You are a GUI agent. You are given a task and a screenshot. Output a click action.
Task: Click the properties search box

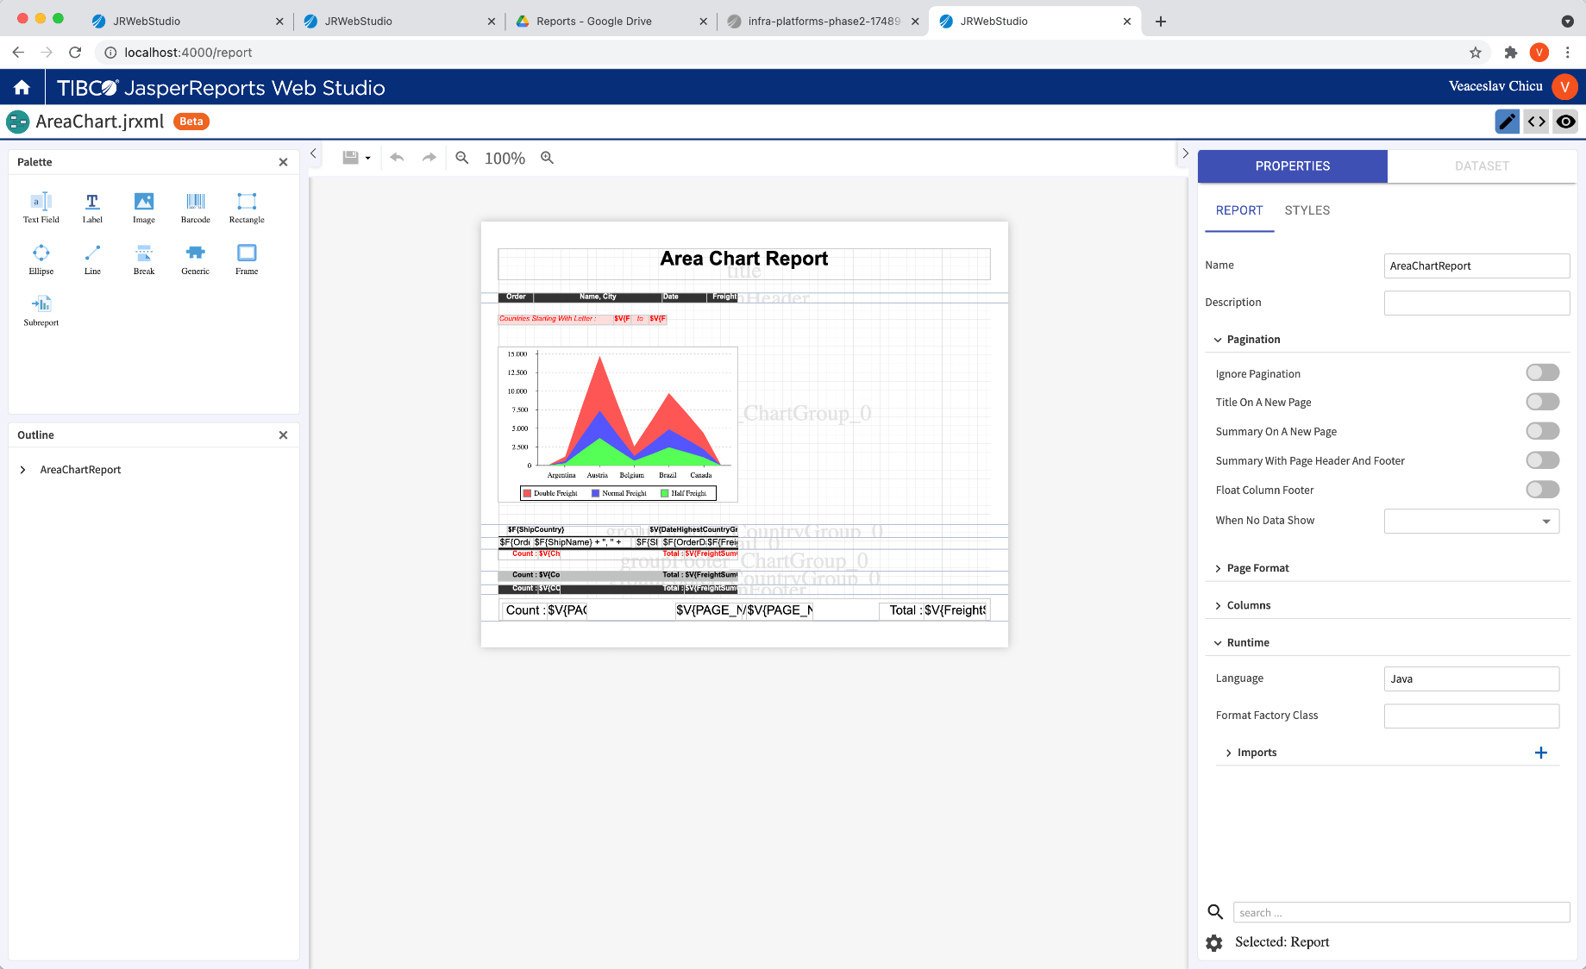1401,913
